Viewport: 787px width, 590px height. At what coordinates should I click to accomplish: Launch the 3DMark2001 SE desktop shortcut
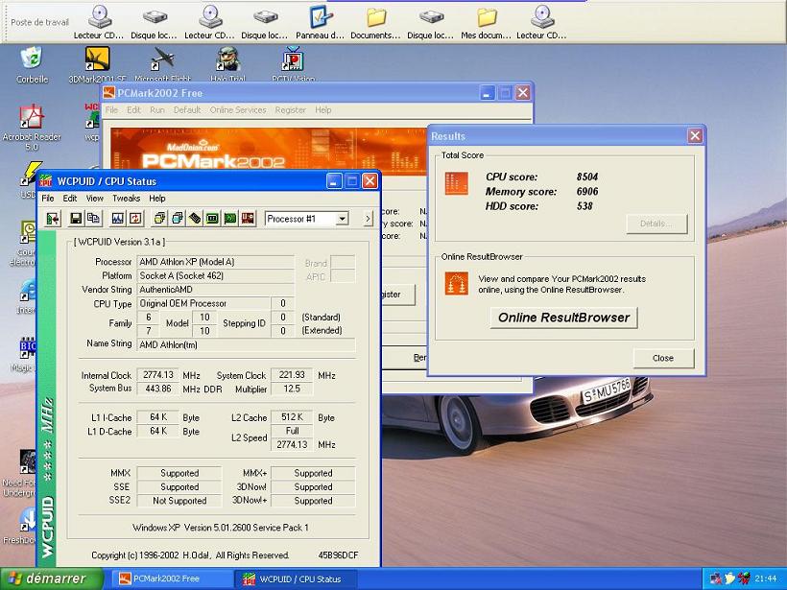pyautogui.click(x=97, y=64)
